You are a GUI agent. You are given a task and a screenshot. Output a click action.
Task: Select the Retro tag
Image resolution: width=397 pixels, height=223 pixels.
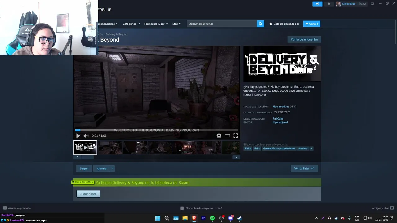(257, 148)
